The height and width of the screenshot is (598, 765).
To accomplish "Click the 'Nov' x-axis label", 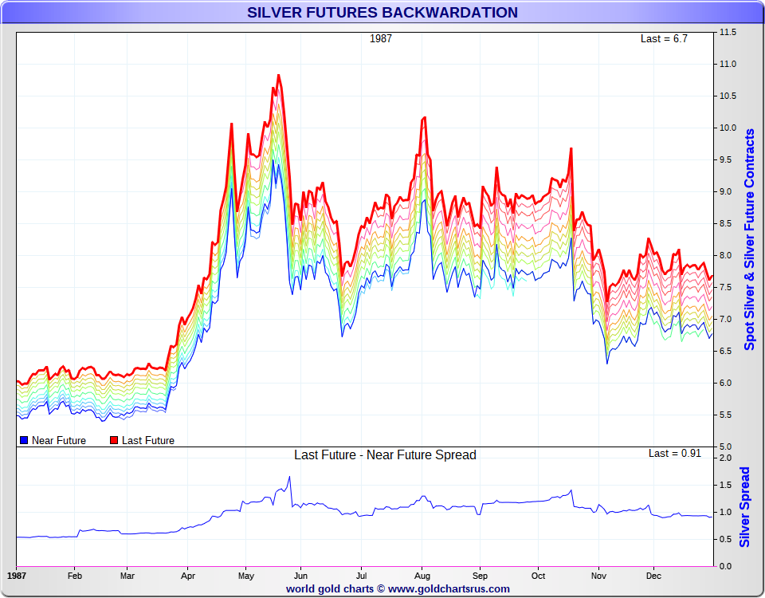I will pyautogui.click(x=598, y=576).
